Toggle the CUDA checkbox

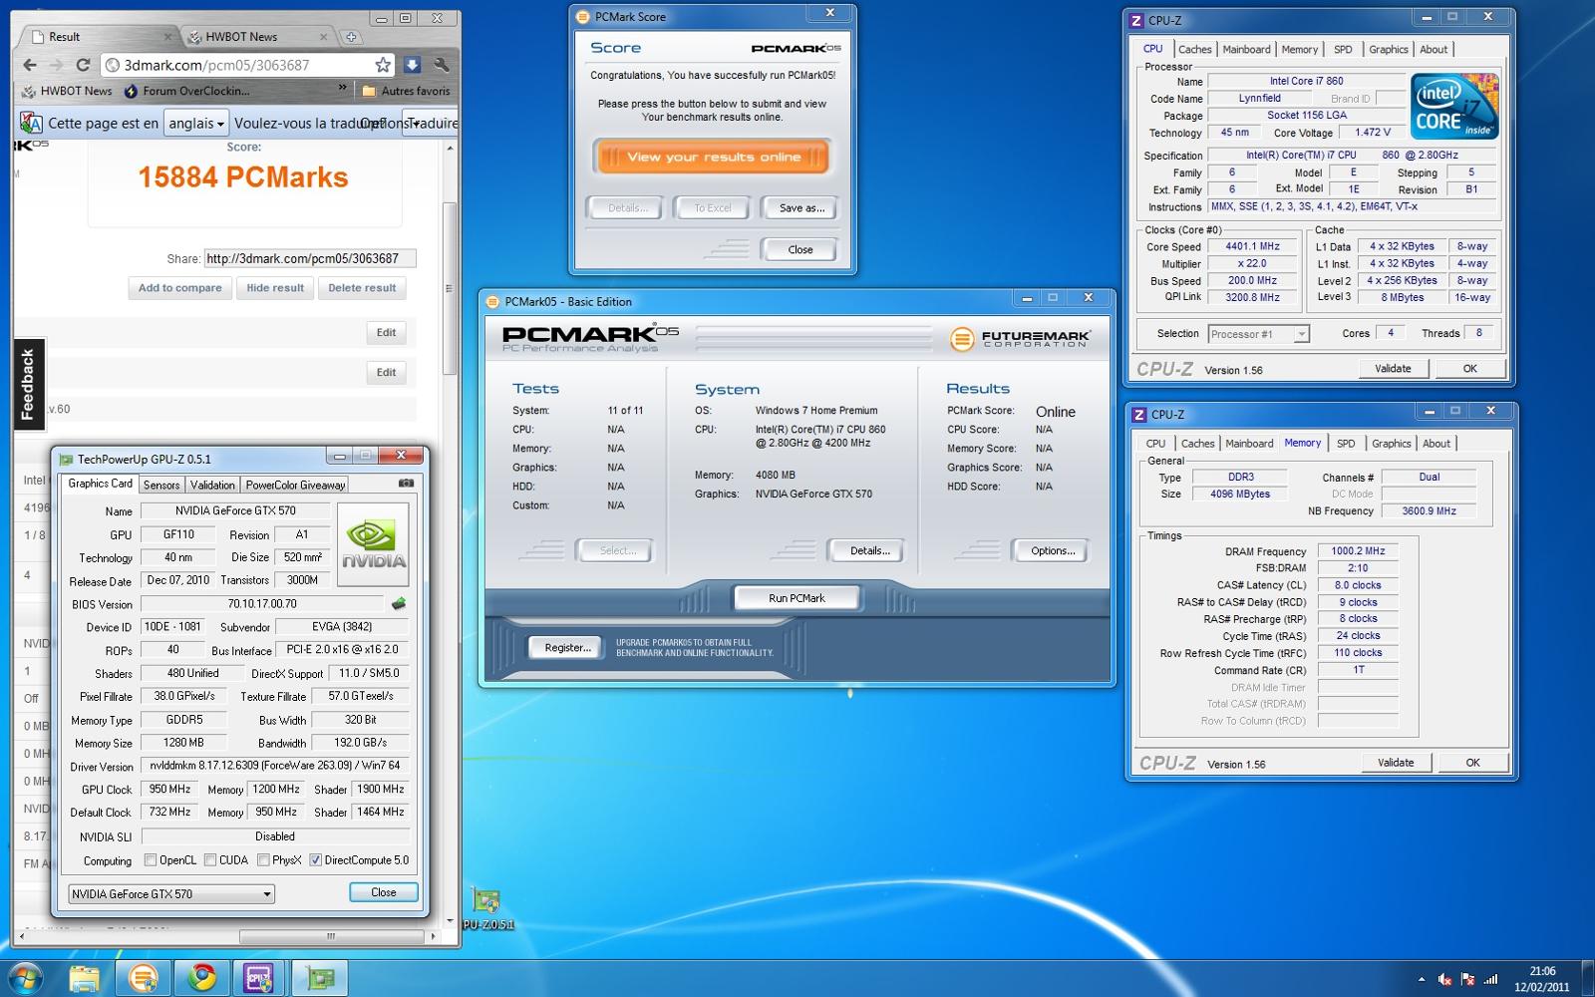pyautogui.click(x=210, y=859)
